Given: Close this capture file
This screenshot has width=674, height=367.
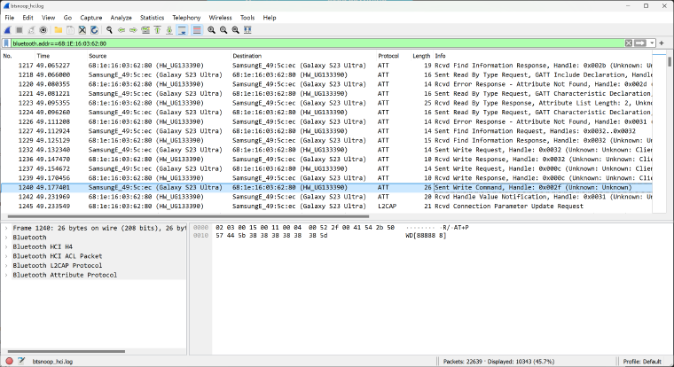Looking at the screenshot, I should coord(82,30).
